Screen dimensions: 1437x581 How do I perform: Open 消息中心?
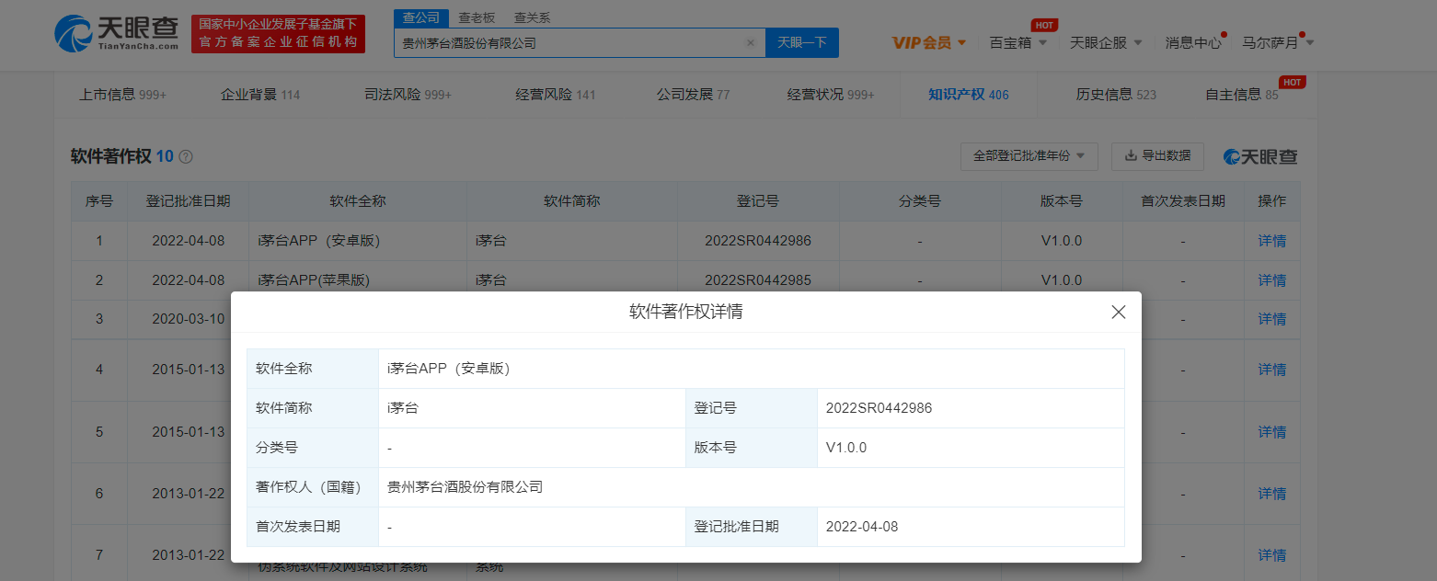pyautogui.click(x=1193, y=42)
